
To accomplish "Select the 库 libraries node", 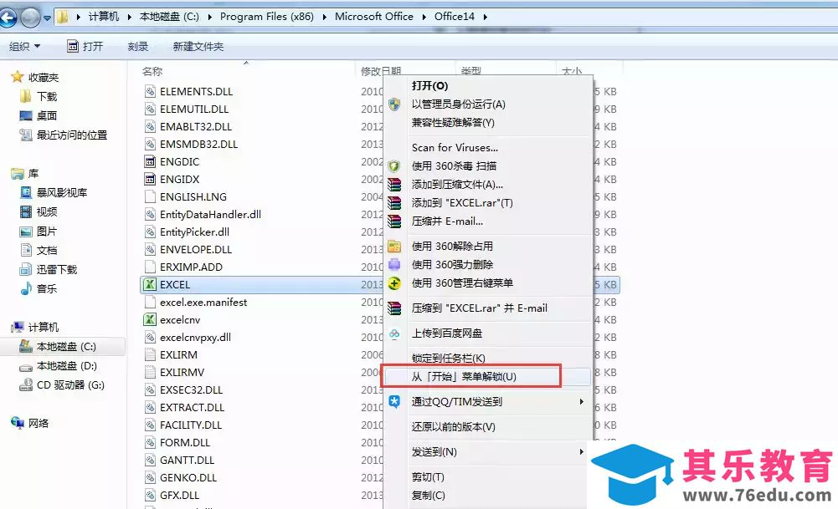I will pyautogui.click(x=33, y=173).
